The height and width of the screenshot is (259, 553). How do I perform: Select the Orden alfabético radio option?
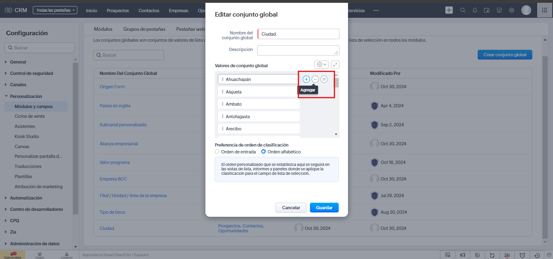[x=263, y=152]
